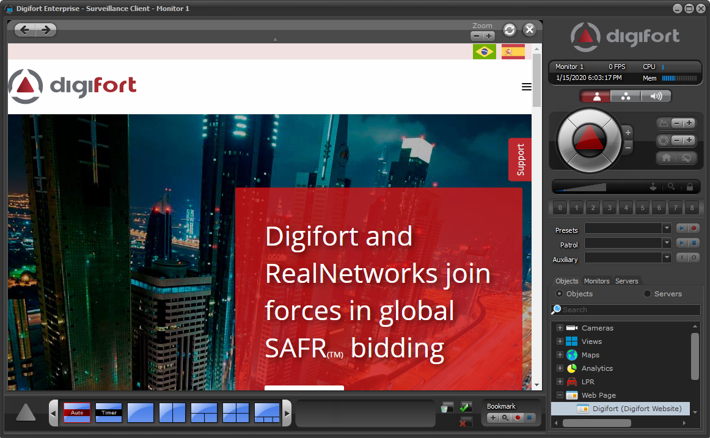The height and width of the screenshot is (438, 710).
Task: Switch to the audio speaker control mode
Action: 656,96
